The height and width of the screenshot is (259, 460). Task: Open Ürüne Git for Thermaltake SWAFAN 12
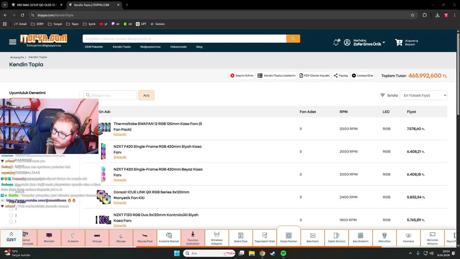click(x=120, y=135)
